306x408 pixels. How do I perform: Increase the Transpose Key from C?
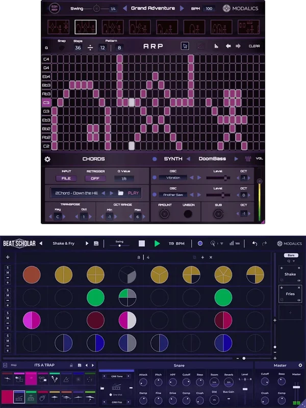[64, 216]
